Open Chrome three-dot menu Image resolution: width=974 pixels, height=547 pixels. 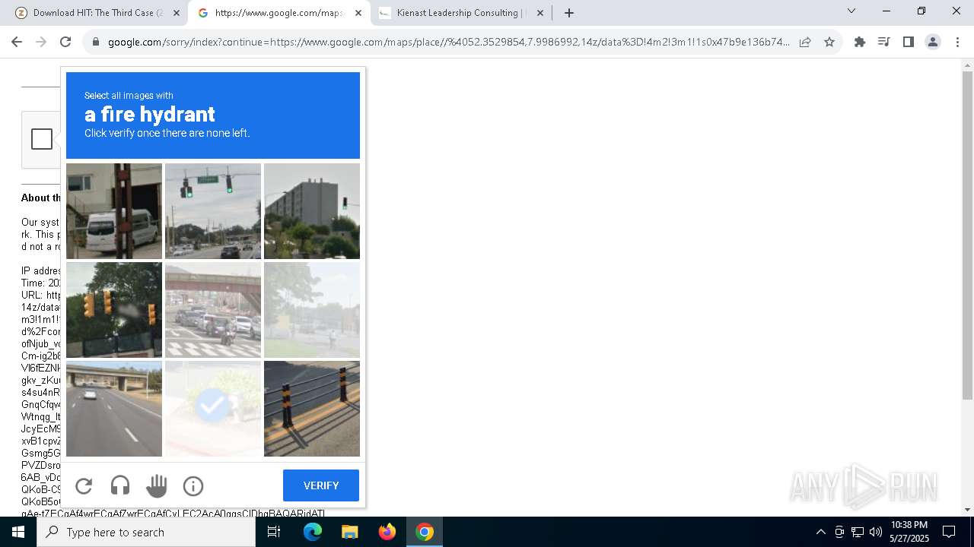[x=957, y=42]
